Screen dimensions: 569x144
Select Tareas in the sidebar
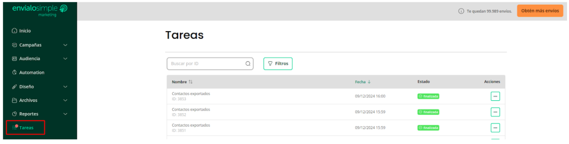click(x=25, y=127)
